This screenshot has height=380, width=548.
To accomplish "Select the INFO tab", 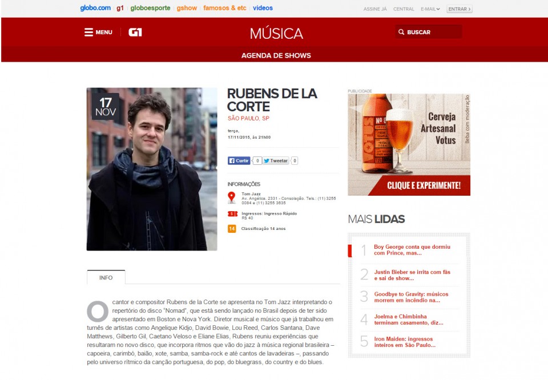I will coord(106,278).
